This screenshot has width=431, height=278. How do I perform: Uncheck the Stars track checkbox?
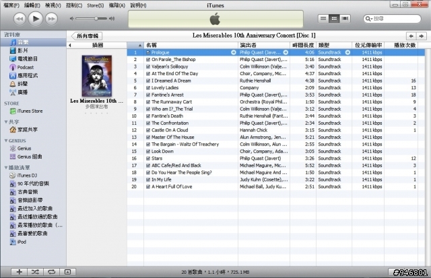pyautogui.click(x=148, y=158)
